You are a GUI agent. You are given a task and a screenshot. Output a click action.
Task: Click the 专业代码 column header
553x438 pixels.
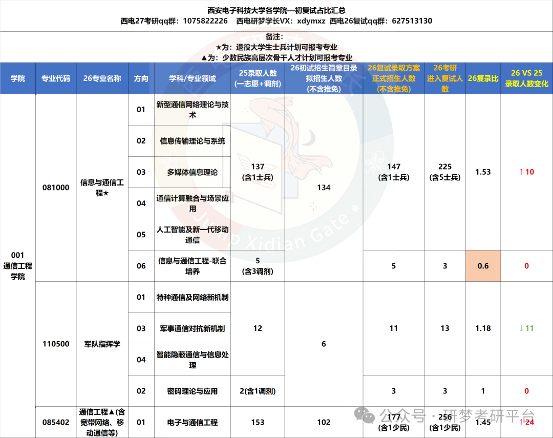click(x=56, y=78)
